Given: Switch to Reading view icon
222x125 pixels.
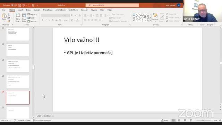Looking at the screenshot, I should click(185, 120).
